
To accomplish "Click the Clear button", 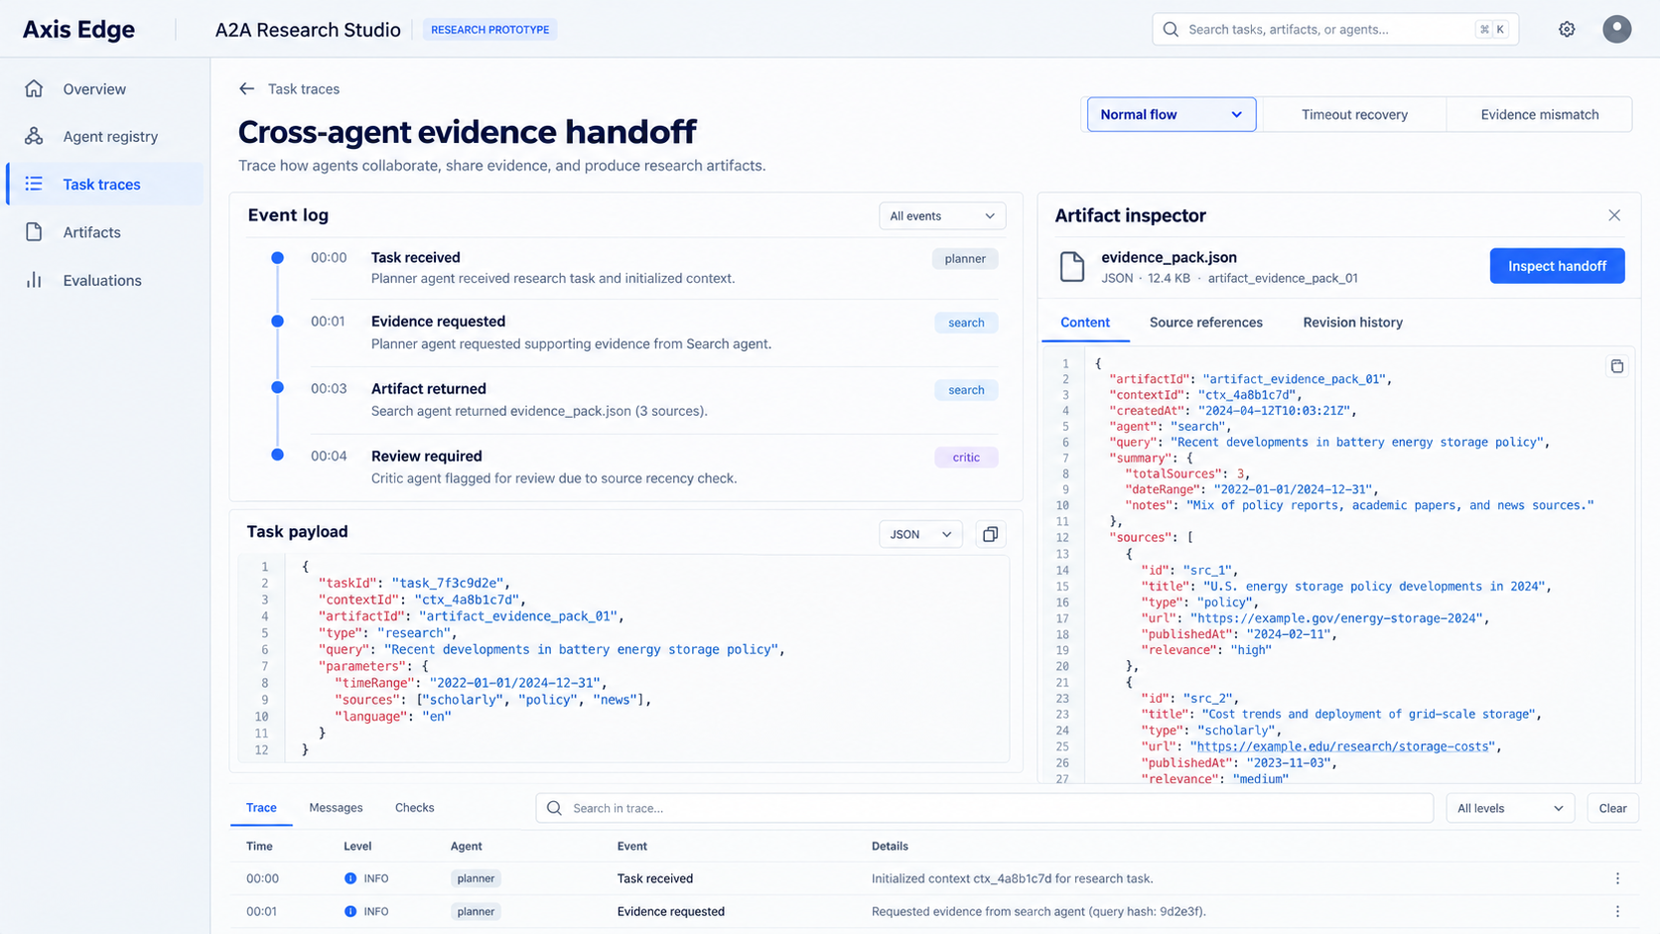I will pos(1612,808).
